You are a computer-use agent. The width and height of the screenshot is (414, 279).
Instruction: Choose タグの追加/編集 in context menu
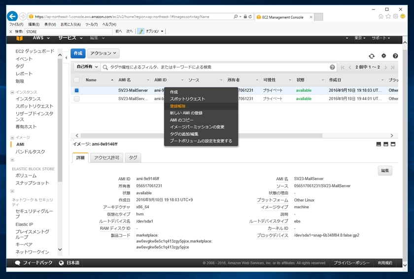click(201, 134)
